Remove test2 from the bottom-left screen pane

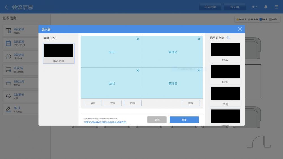pyautogui.click(x=138, y=70)
